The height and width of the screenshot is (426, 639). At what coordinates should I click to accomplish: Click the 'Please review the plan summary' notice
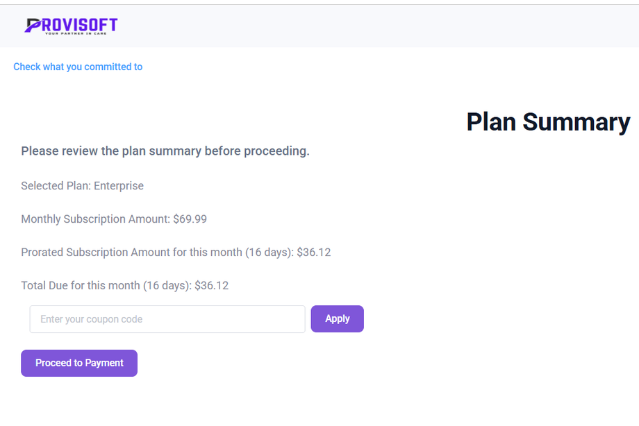[x=165, y=151]
